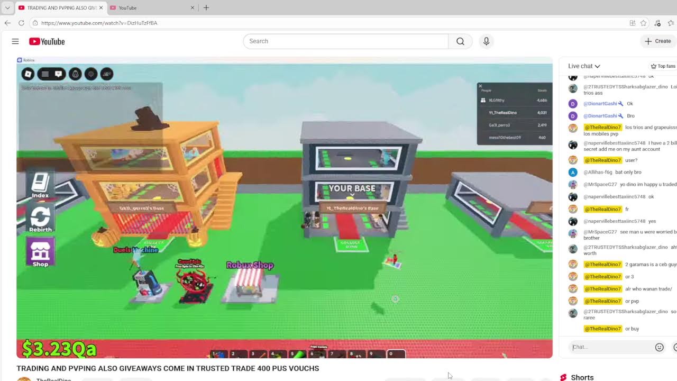Select player XLGfilthy in leaderboard
677x381 pixels.
515,100
